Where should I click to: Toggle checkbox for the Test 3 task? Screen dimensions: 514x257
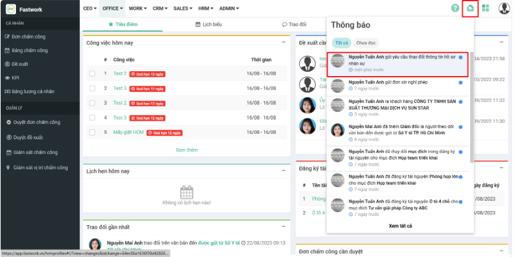92,118
